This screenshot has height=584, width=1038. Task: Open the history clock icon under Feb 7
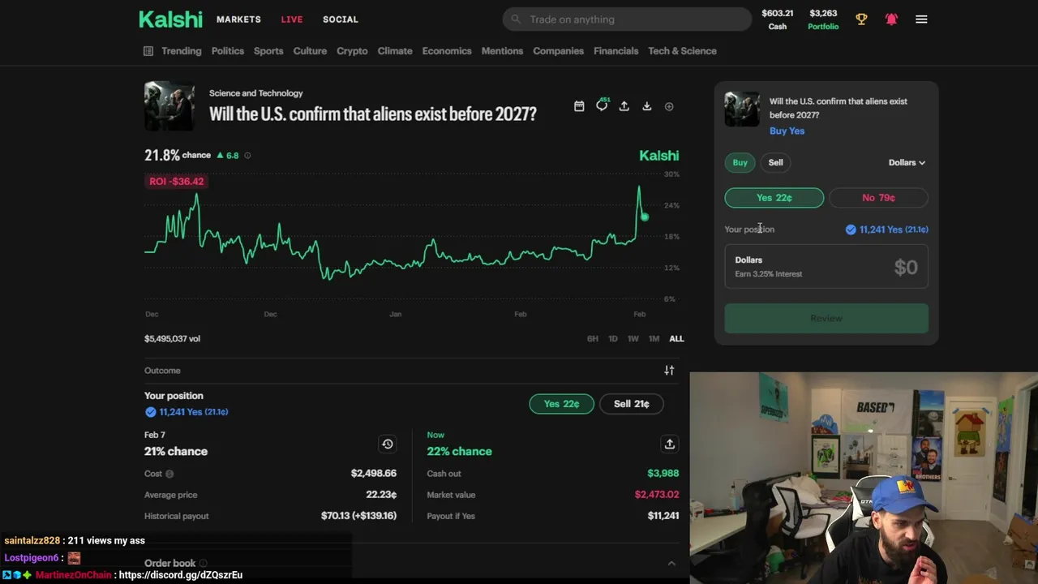click(x=388, y=444)
